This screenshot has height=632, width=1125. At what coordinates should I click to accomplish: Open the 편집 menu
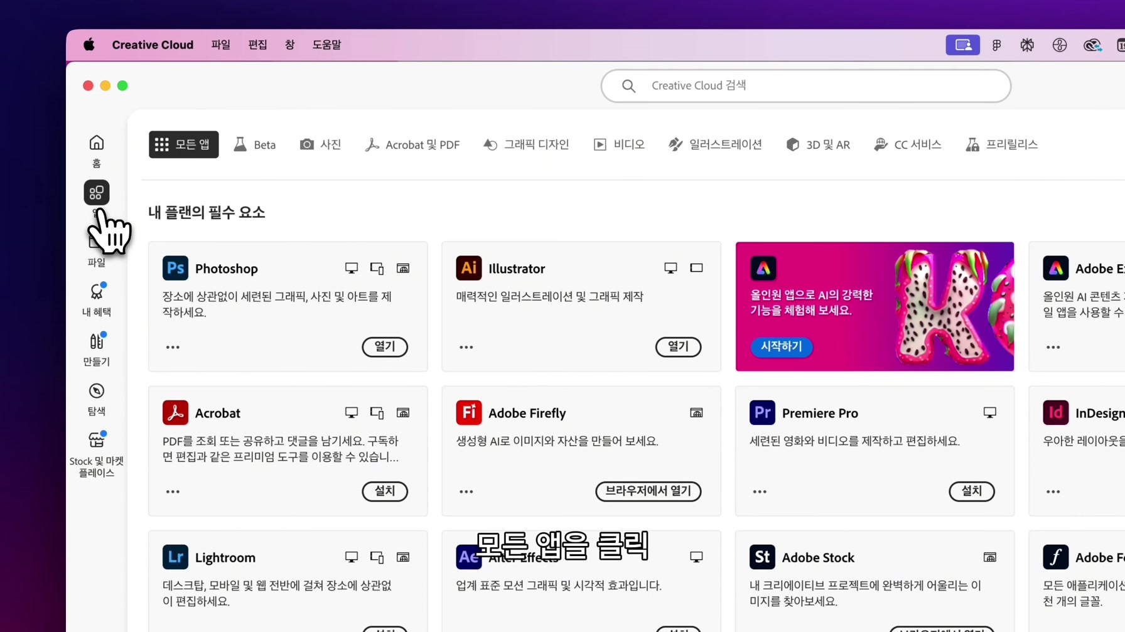pyautogui.click(x=257, y=45)
